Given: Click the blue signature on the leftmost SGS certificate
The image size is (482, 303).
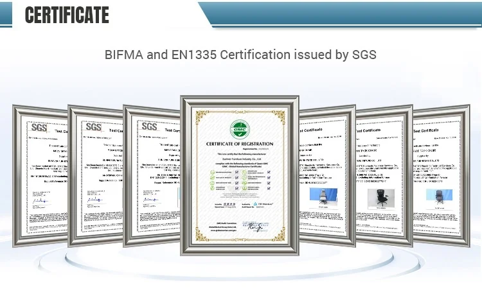Looking at the screenshot, I should click(41, 202).
